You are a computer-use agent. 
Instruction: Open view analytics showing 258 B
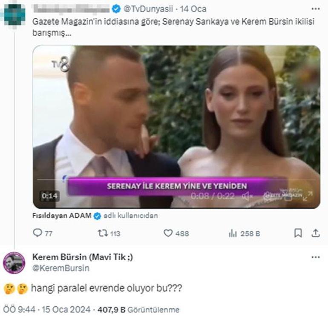click(x=233, y=233)
